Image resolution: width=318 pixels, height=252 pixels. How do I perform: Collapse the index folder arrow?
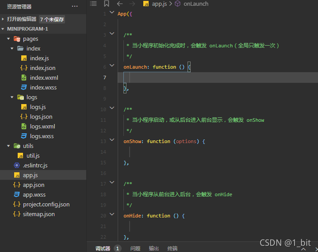(12, 48)
